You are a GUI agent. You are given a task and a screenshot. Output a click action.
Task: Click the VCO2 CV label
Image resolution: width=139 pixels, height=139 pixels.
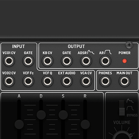coord(9,73)
